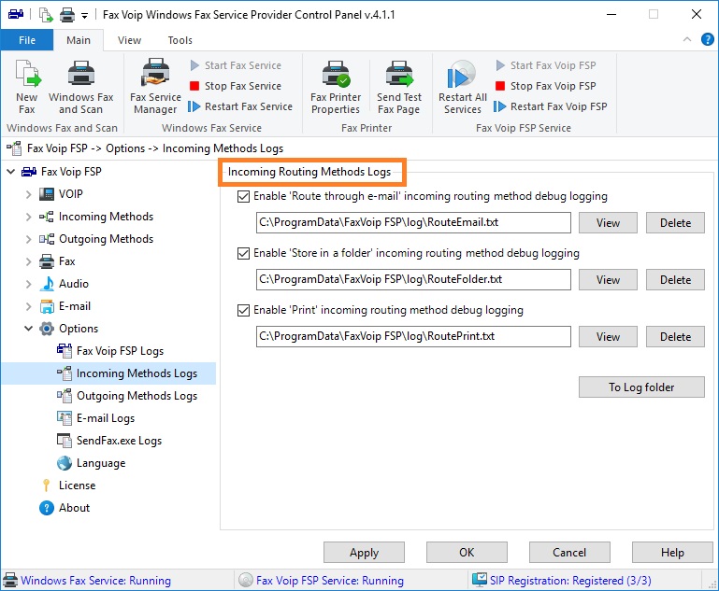
Task: Expand the Incoming Methods tree node
Action: [x=28, y=217]
